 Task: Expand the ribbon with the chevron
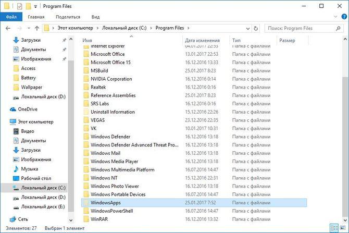click(335, 17)
